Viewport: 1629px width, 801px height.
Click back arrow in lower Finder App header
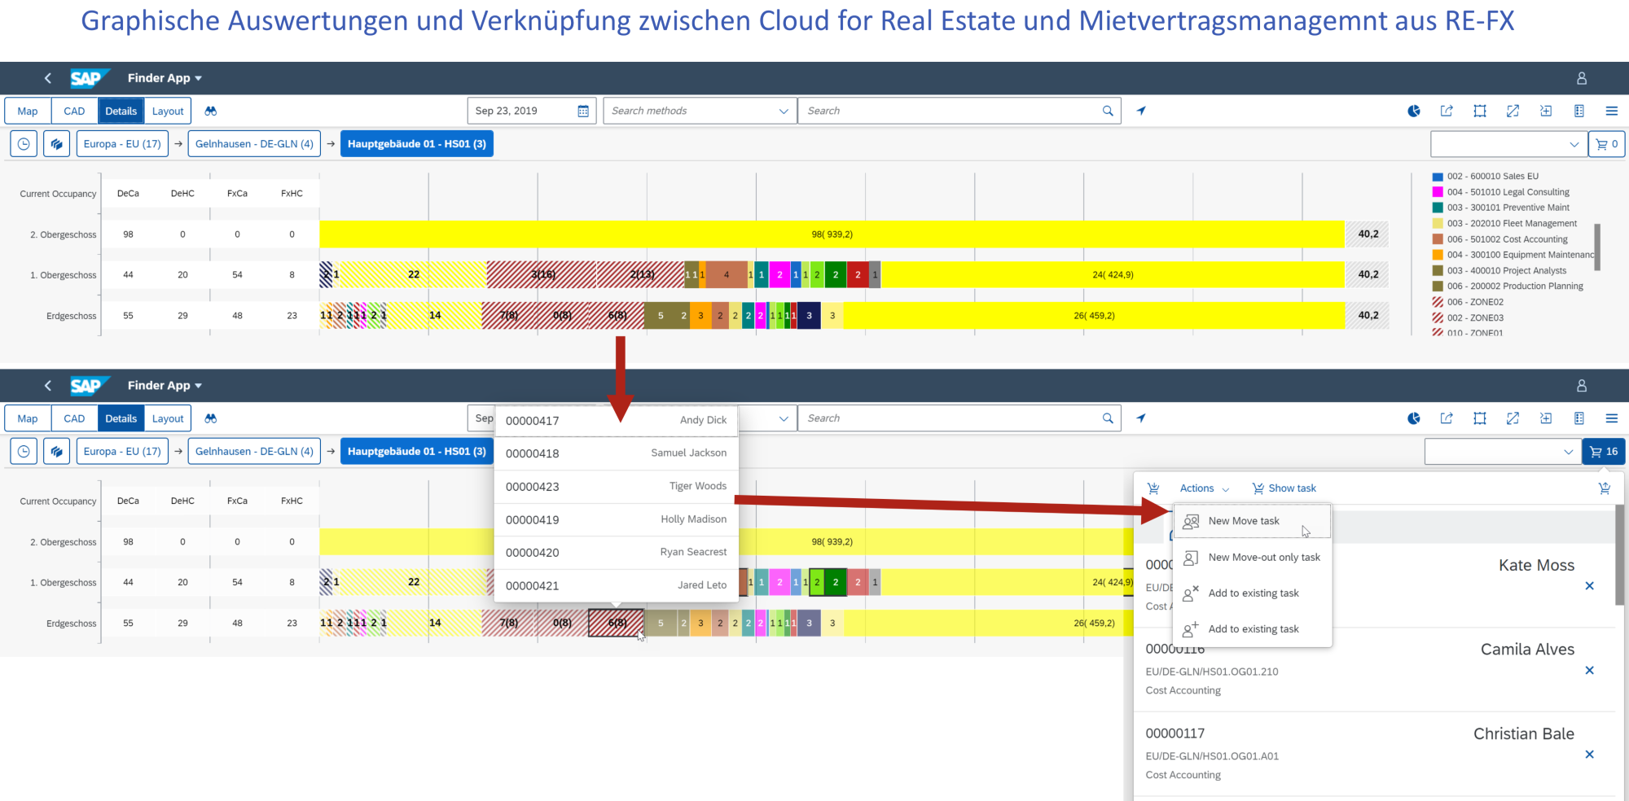click(47, 386)
